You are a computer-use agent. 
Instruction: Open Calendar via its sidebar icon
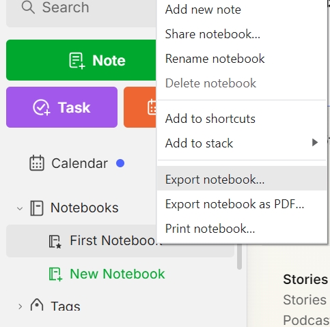37,163
